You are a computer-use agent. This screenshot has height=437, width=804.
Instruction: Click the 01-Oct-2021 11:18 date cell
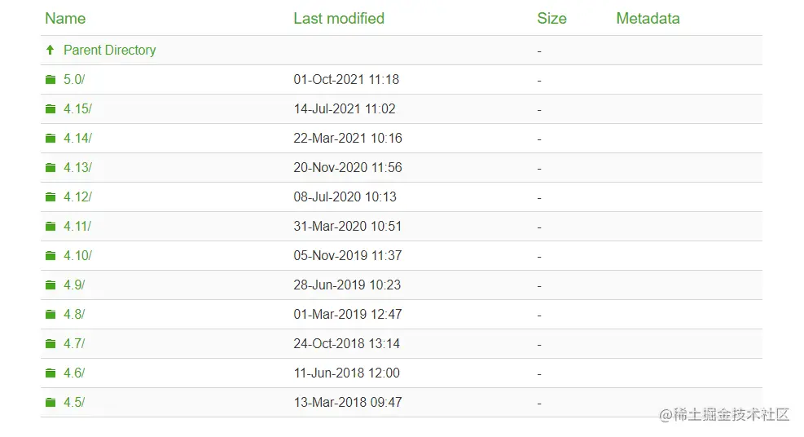coord(346,80)
